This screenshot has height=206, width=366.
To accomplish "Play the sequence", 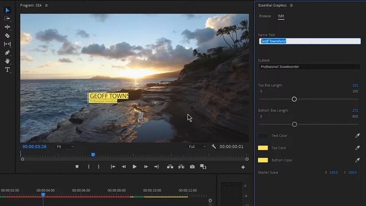I will tap(134, 167).
